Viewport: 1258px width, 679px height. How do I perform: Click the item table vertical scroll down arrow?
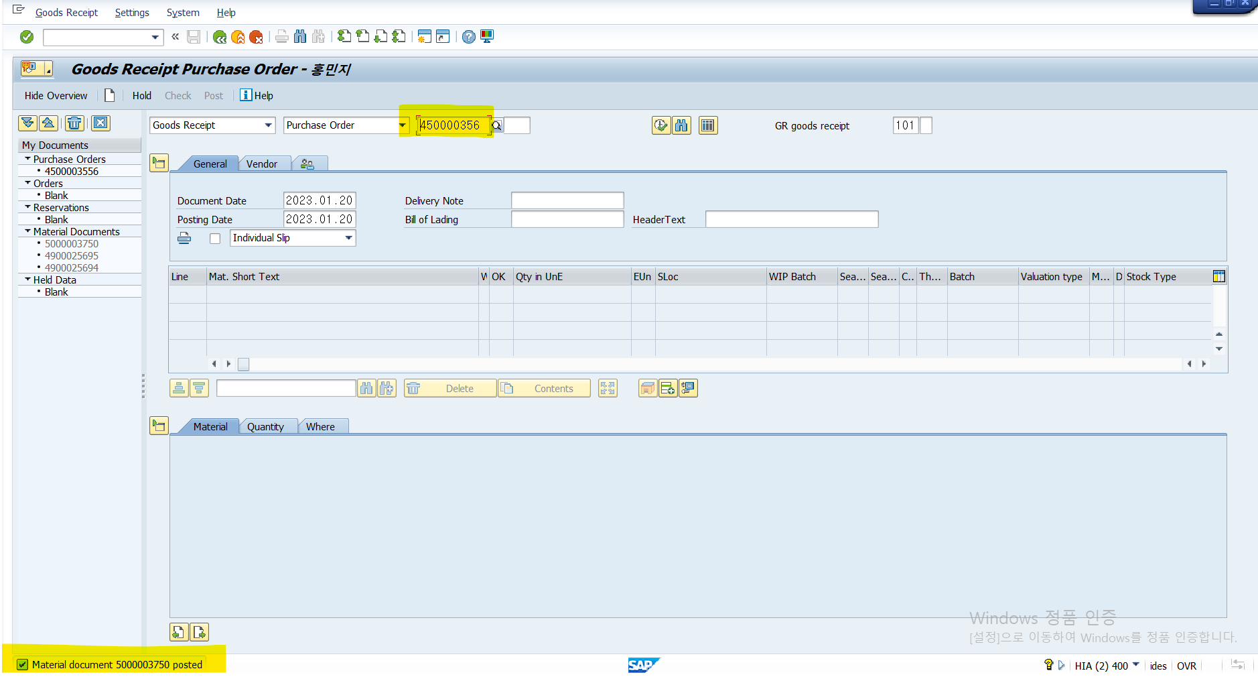click(x=1219, y=349)
